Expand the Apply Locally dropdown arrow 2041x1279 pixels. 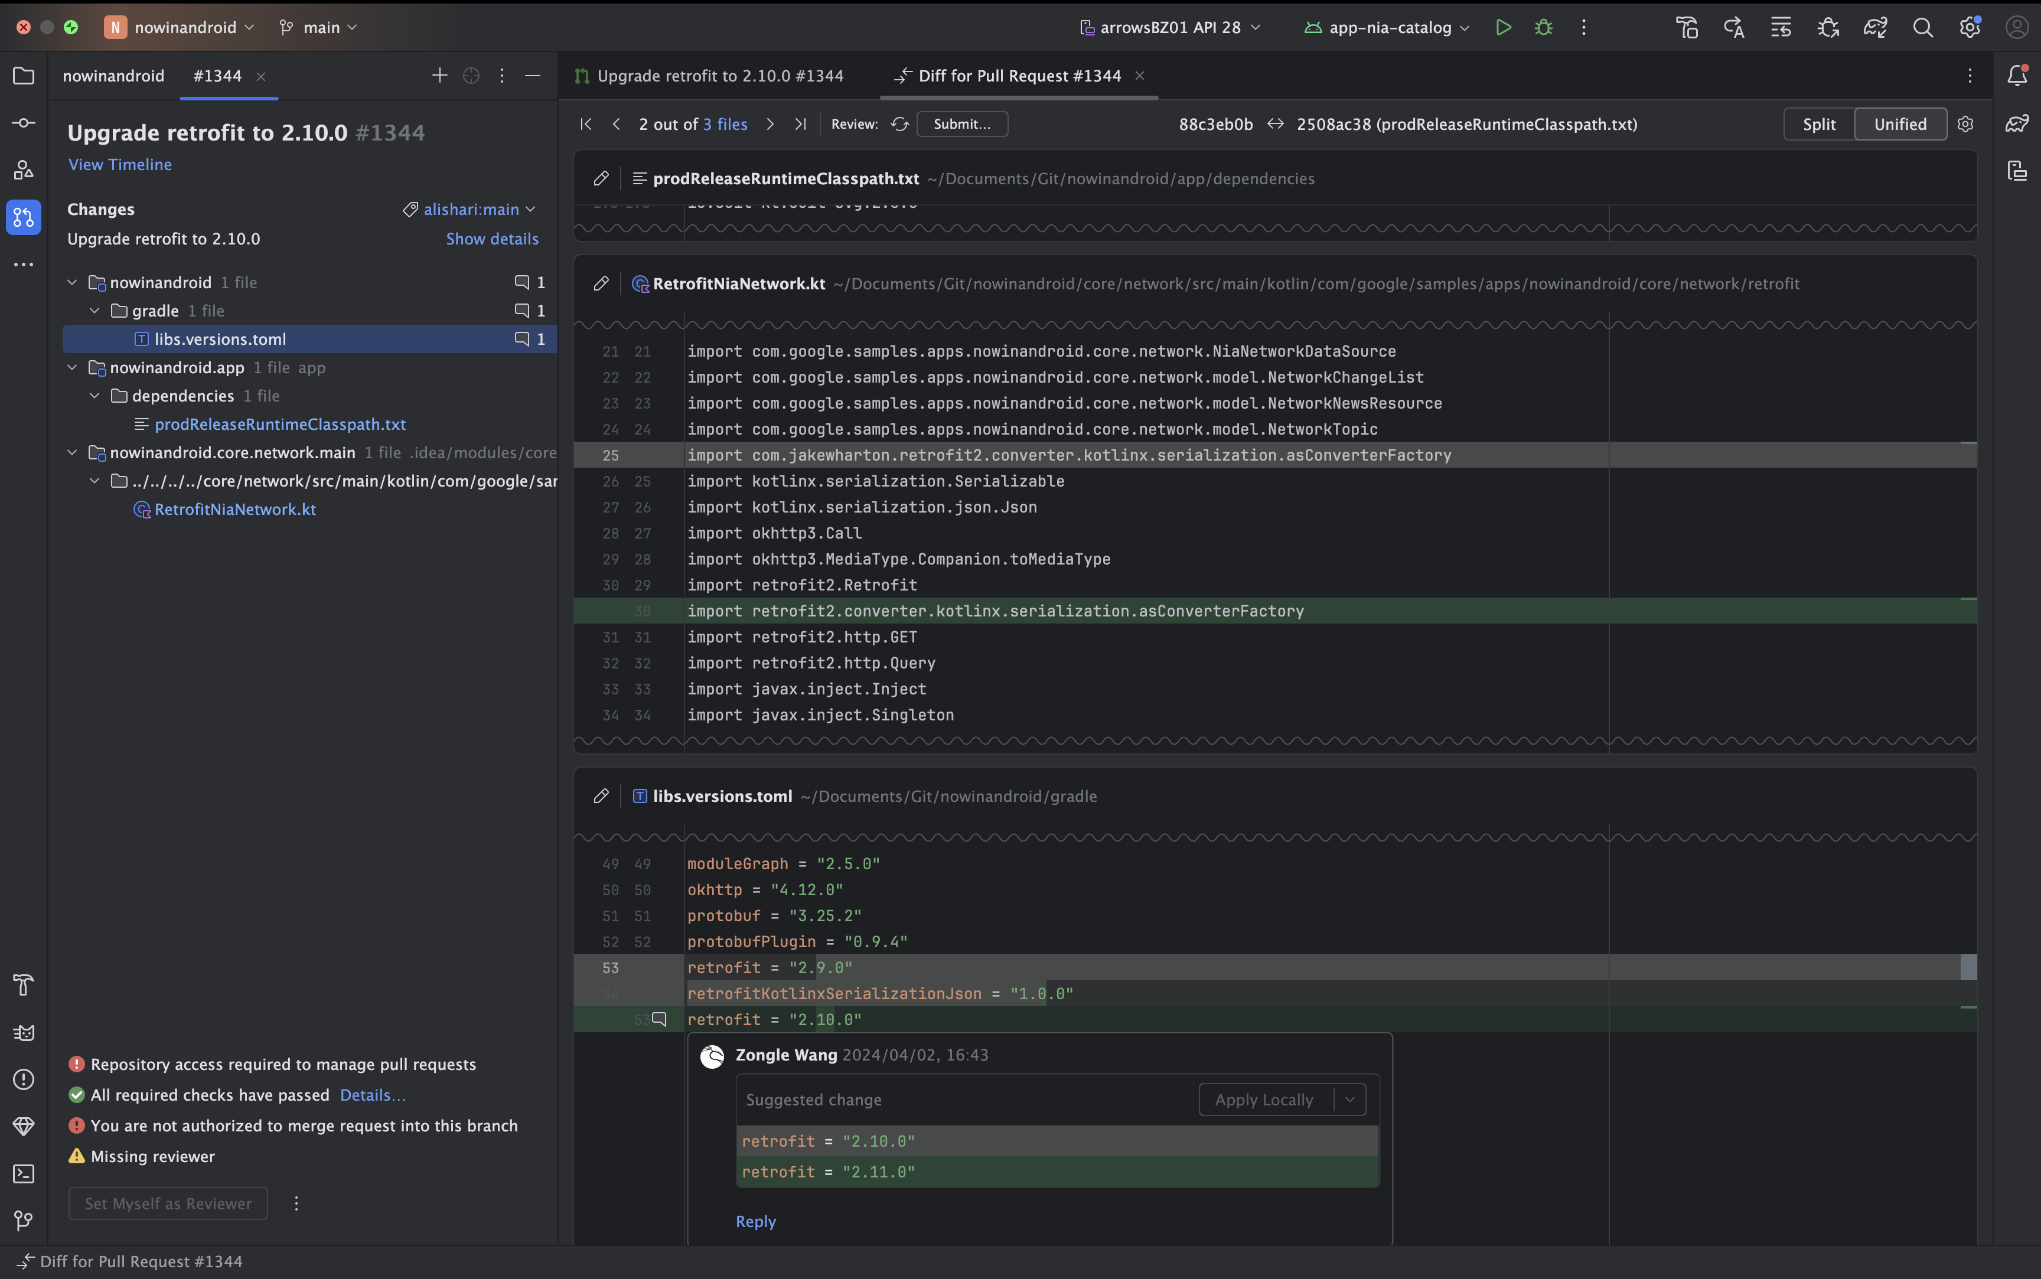click(1350, 1099)
